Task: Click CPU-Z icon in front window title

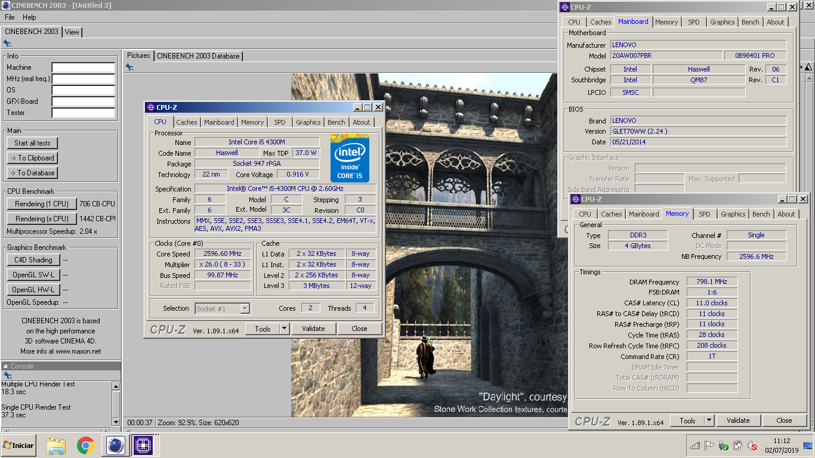Action: 150,107
